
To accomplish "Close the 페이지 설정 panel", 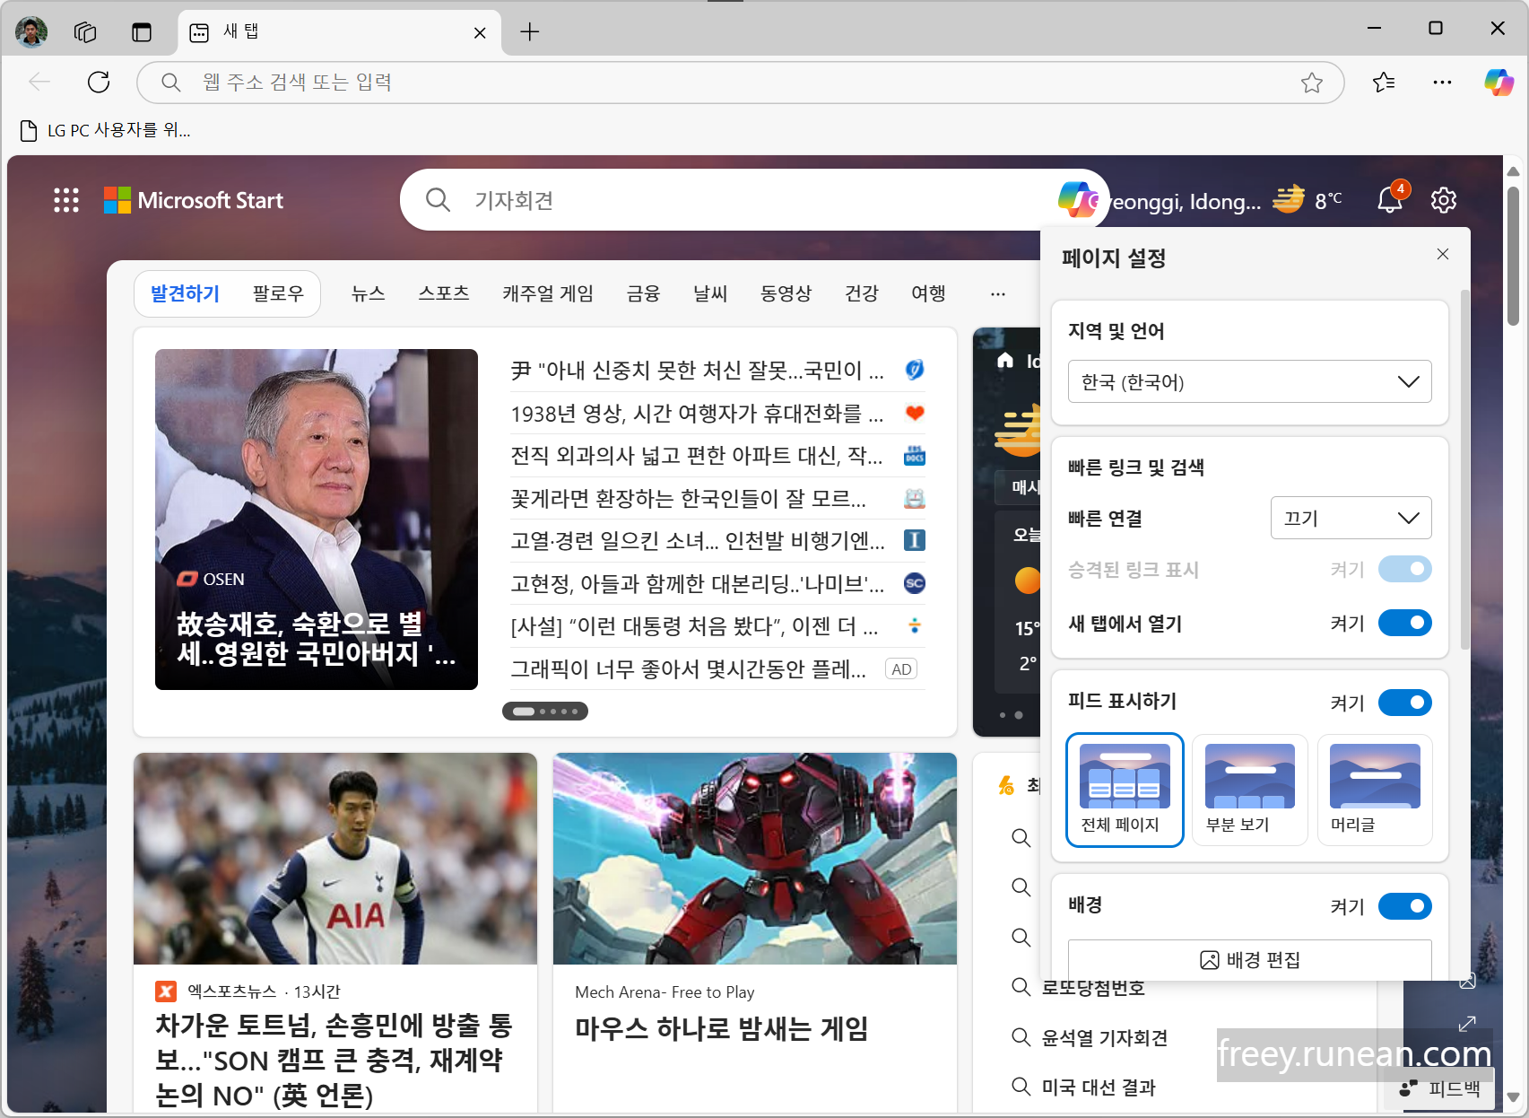I will [x=1443, y=254].
